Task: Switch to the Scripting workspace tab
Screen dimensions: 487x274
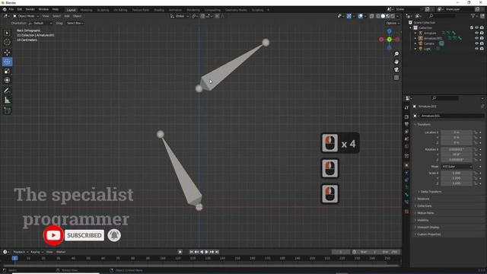Action: pos(257,10)
